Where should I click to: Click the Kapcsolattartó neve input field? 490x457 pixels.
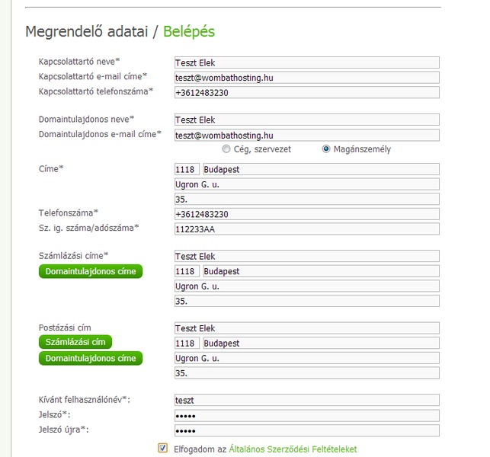(x=306, y=62)
